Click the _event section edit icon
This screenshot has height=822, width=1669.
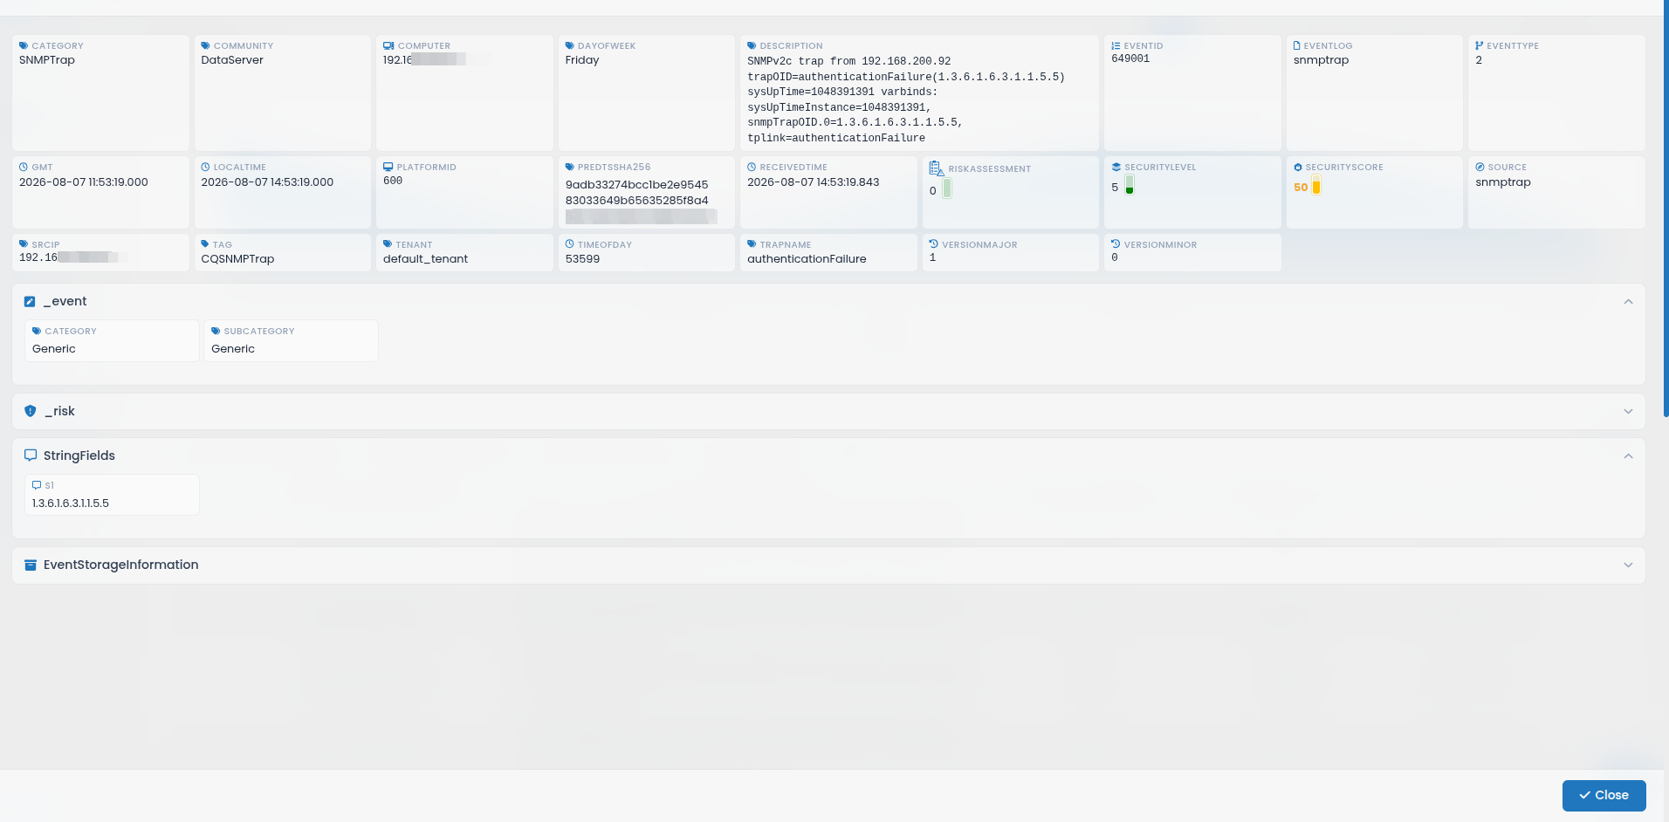30,302
